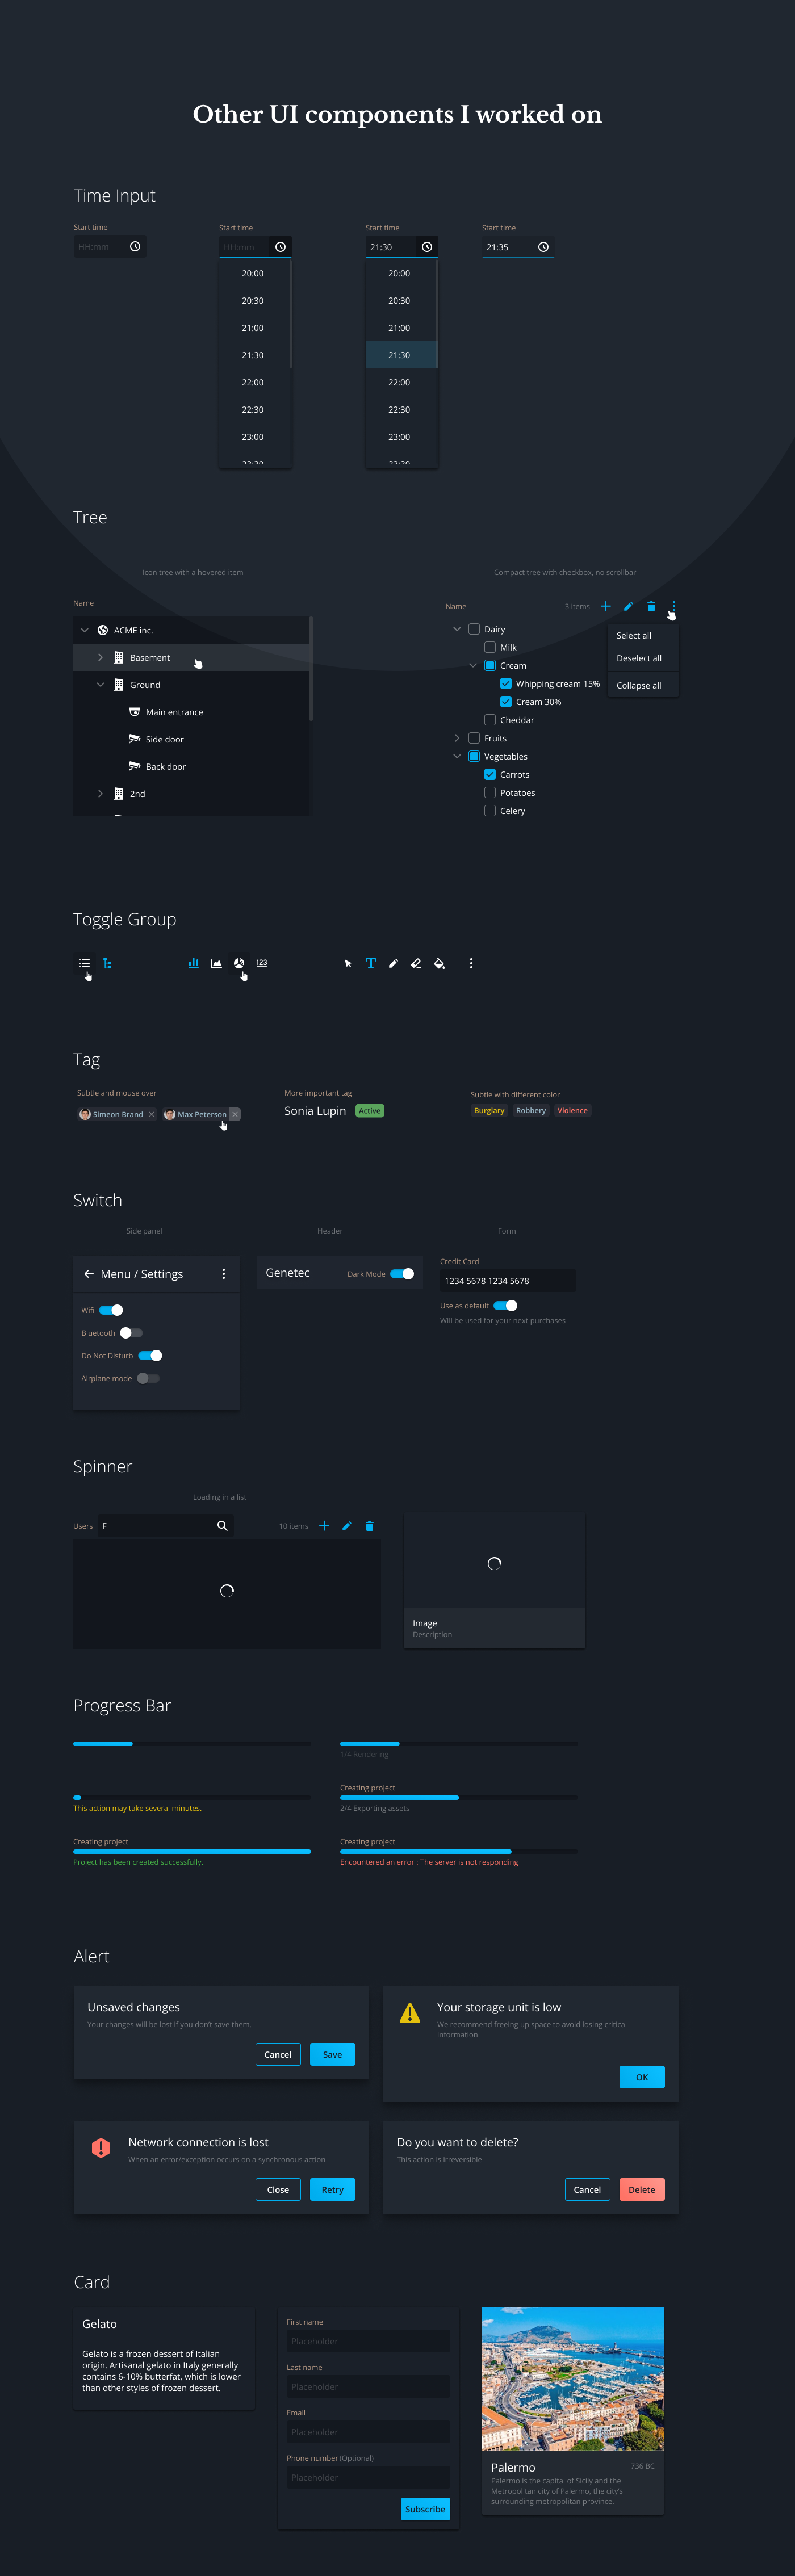Viewport: 795px width, 2576px height.
Task: Select the tree view toggle icon
Action: tap(107, 963)
